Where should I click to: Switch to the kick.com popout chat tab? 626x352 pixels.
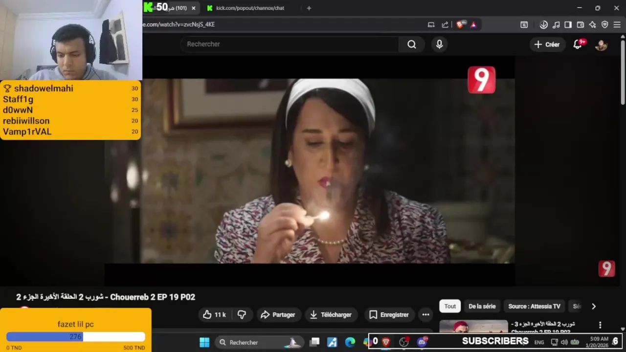pyautogui.click(x=250, y=8)
